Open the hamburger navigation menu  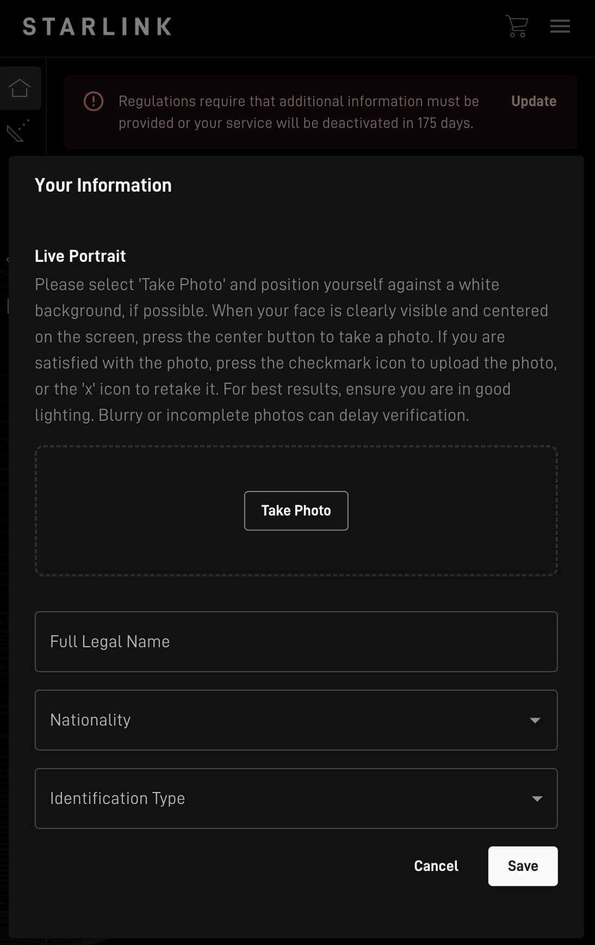560,26
